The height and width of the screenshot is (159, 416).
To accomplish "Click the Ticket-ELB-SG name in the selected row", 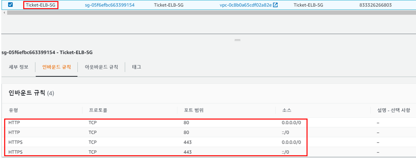I will tap(41, 5).
